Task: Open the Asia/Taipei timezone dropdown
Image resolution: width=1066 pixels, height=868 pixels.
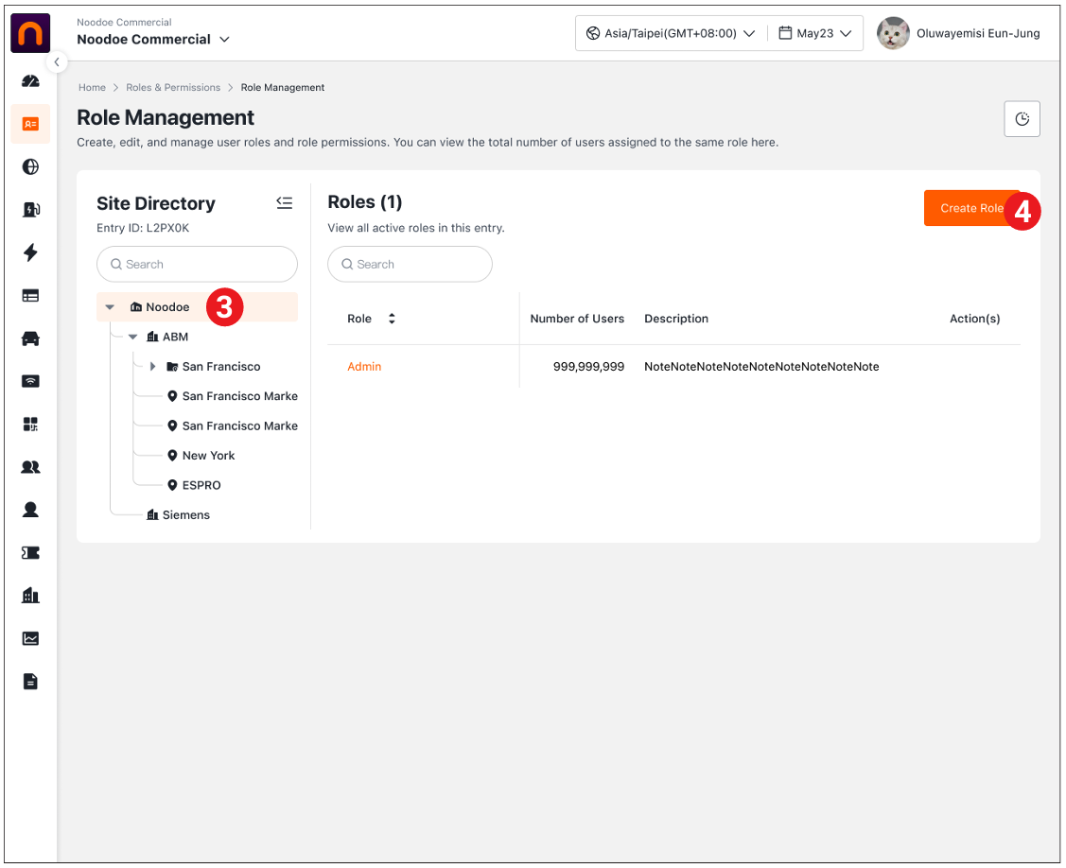Action: pyautogui.click(x=671, y=33)
